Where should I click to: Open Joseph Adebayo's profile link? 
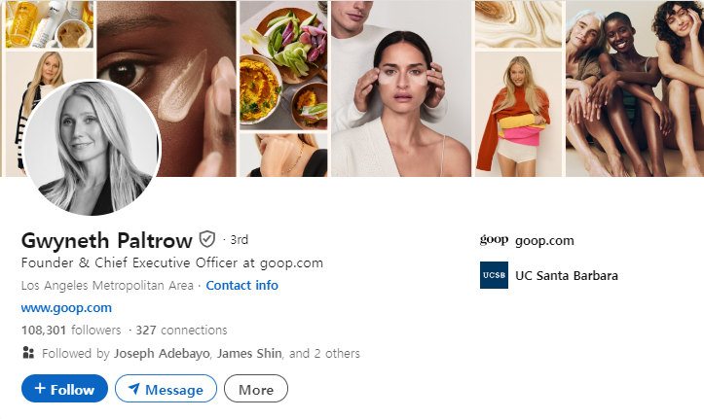tap(162, 354)
